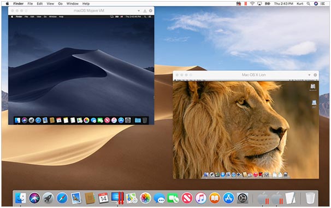Open Trash in the host Dock

coord(310,198)
